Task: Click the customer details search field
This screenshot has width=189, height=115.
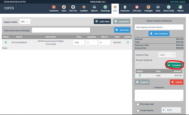Action: pos(159,27)
